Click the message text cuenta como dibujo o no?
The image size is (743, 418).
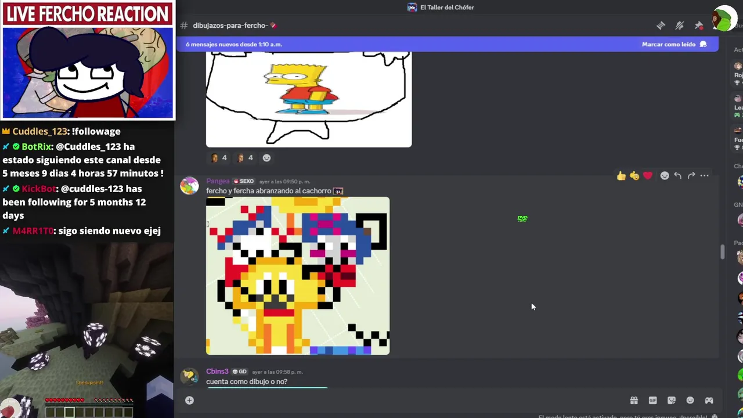point(247,381)
